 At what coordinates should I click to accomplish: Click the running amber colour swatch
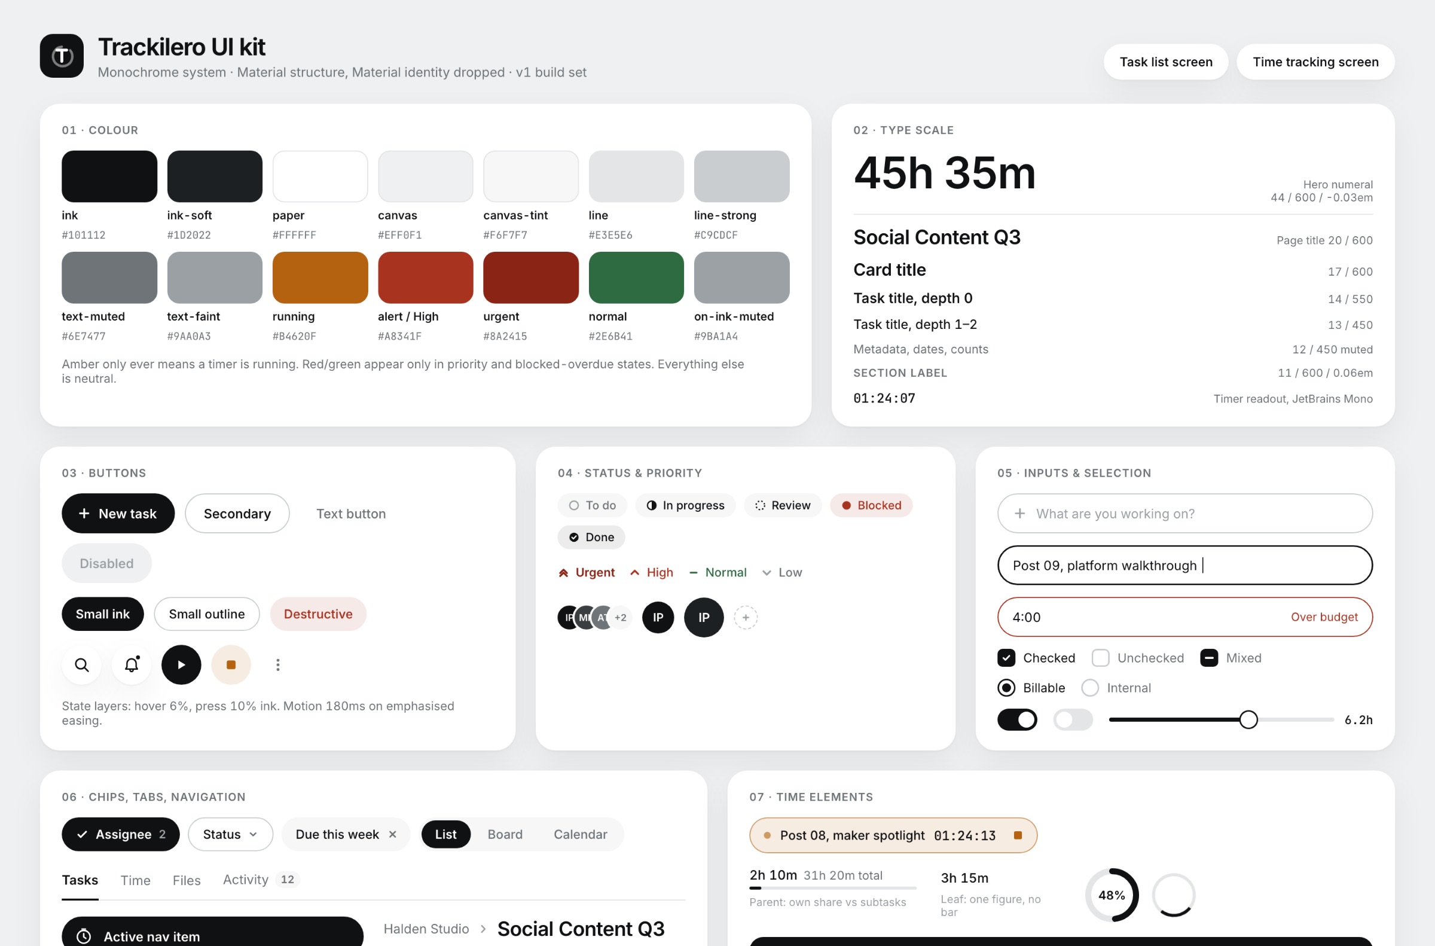320,277
